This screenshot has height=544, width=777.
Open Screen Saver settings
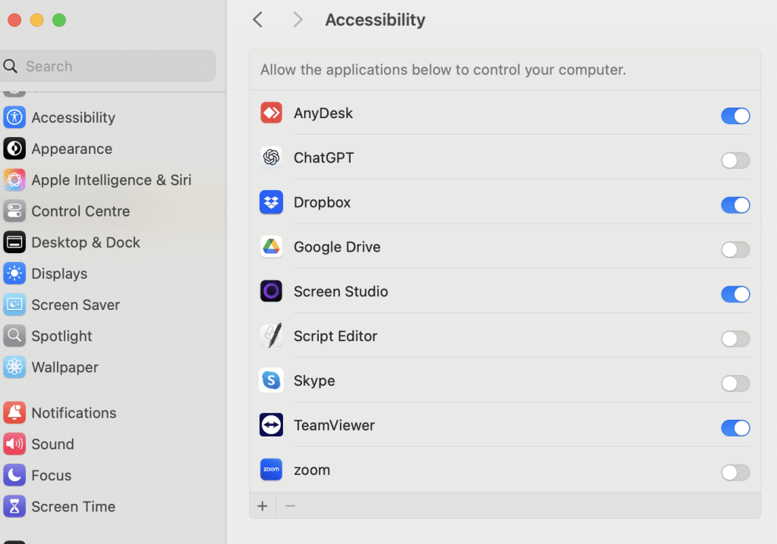[76, 305]
